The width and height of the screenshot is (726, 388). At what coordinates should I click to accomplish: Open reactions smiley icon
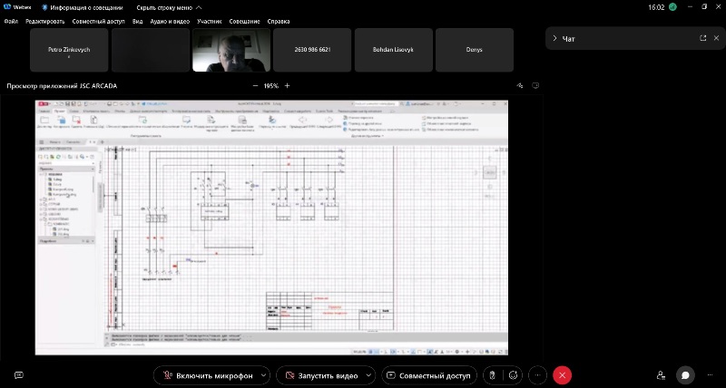[513, 375]
